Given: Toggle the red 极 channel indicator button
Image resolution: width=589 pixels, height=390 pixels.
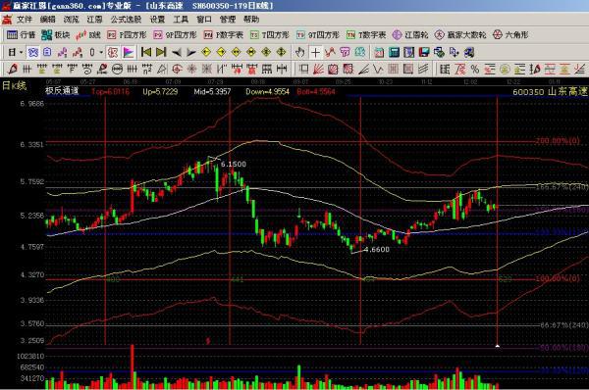Looking at the screenshot, I should click(113, 53).
